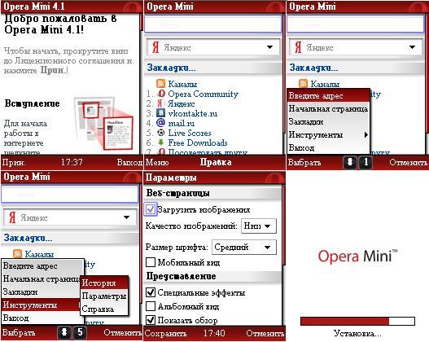The height and width of the screenshot is (342, 429).
Task: Uncheck Загрузить изображения
Action: [151, 209]
